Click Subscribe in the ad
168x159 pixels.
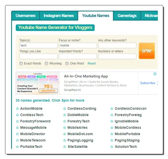(x=148, y=83)
